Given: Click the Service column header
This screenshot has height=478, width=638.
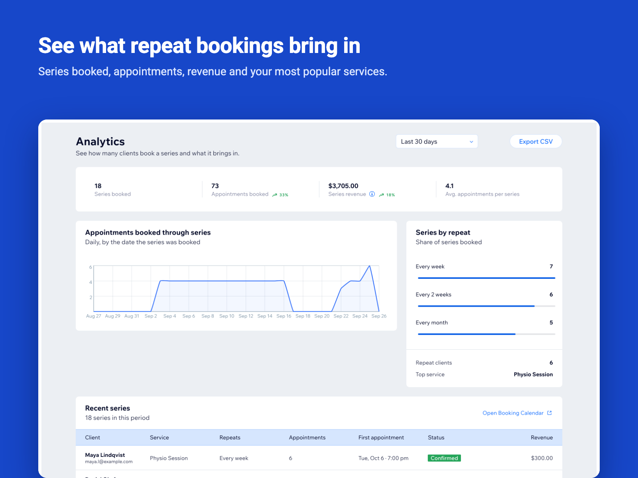Looking at the screenshot, I should point(159,437).
